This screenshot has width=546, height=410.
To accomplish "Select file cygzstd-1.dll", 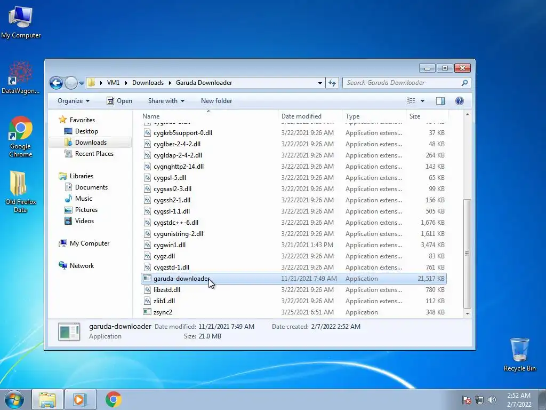I will 171,267.
